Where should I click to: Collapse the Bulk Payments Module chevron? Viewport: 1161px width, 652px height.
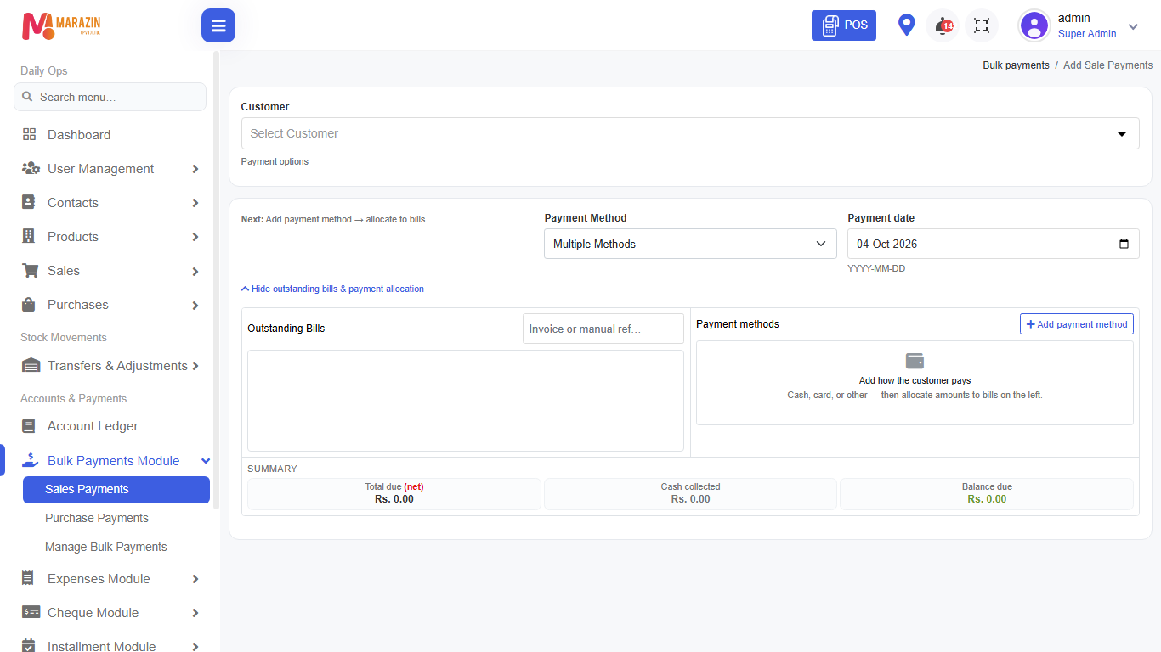pyautogui.click(x=206, y=461)
